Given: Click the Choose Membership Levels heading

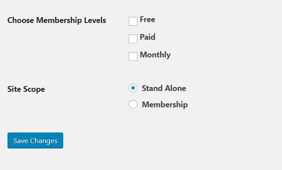Looking at the screenshot, I should [x=57, y=20].
